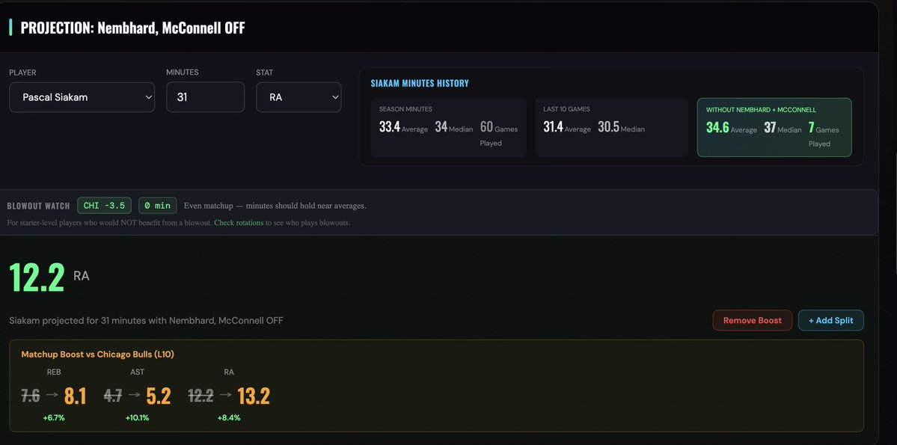Click the struck-through 7.6 REB value
Screen dimensions: 897x445
click(31, 396)
